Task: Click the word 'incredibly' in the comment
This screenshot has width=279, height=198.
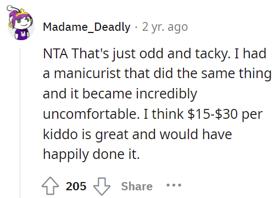Action: coord(166,94)
